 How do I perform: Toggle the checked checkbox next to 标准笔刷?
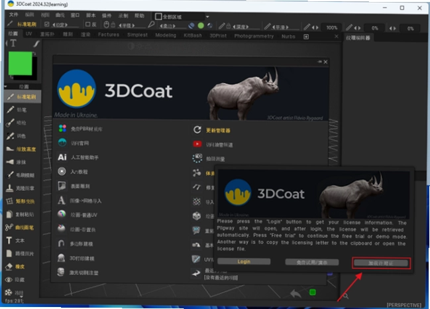coord(46,24)
